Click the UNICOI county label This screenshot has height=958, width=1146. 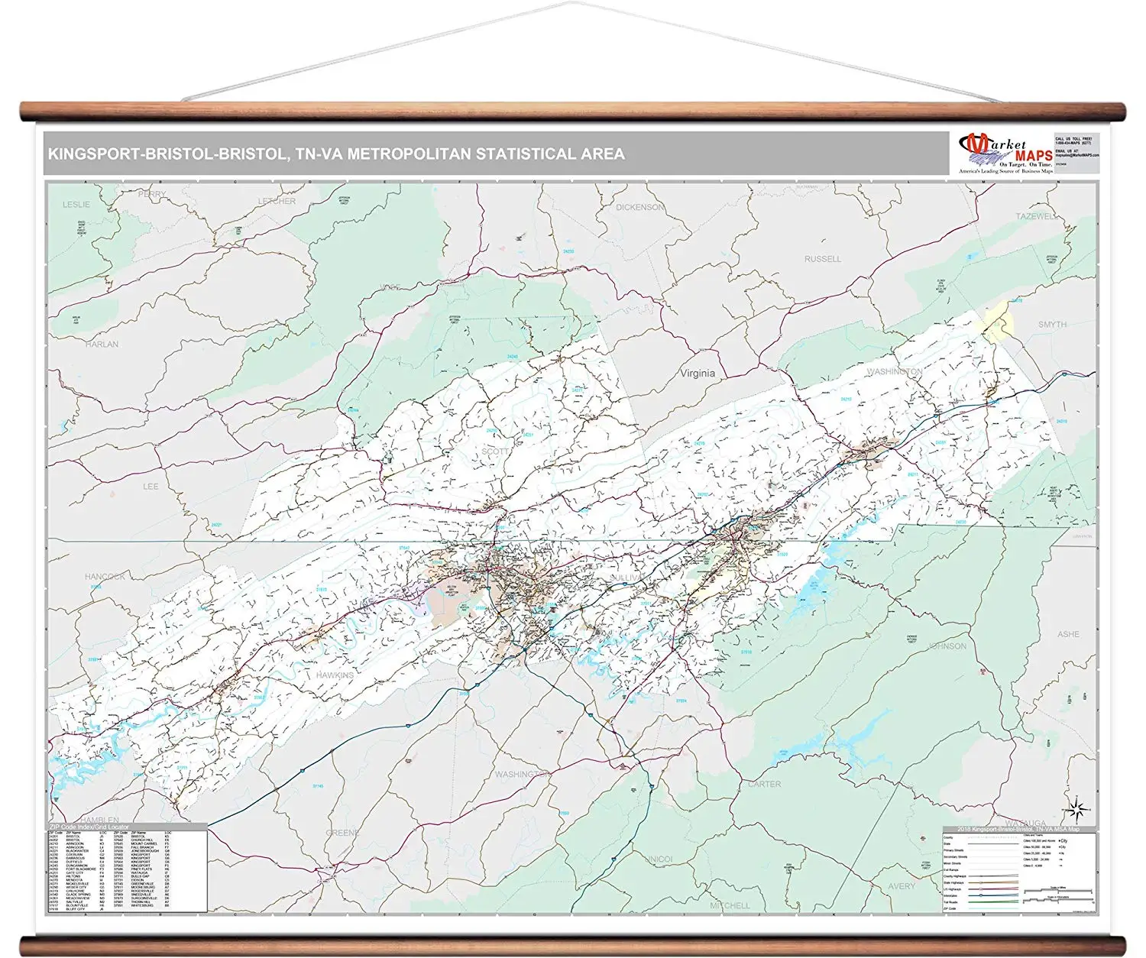(659, 859)
